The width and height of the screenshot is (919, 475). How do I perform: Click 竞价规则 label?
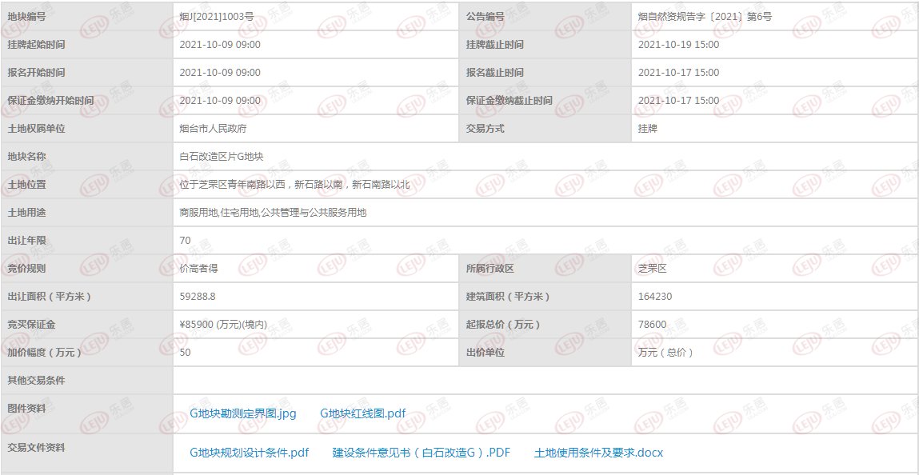click(26, 269)
